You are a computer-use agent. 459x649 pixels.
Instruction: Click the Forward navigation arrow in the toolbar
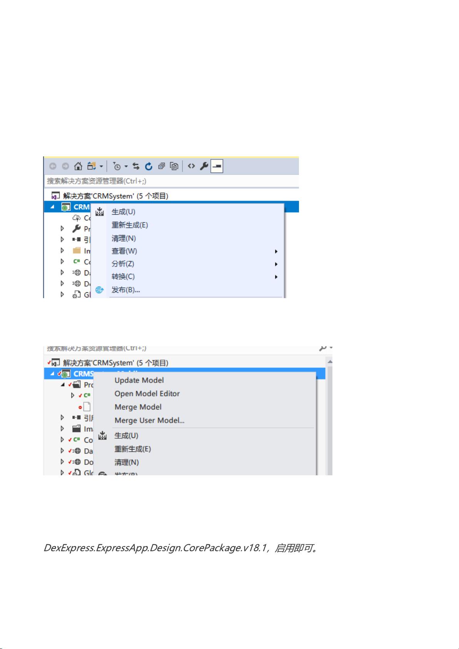[x=65, y=166]
